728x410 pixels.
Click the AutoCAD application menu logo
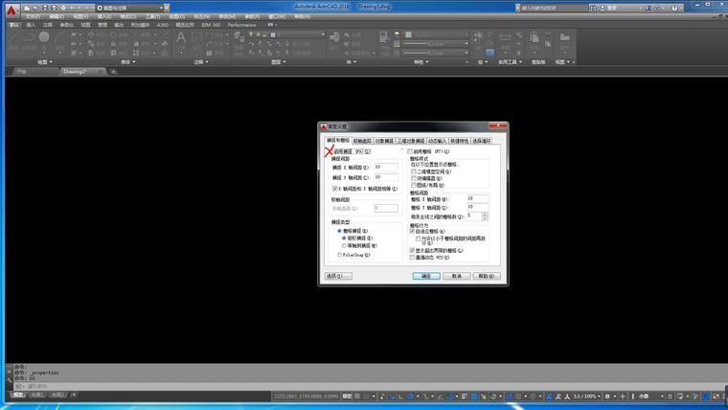tap(11, 10)
